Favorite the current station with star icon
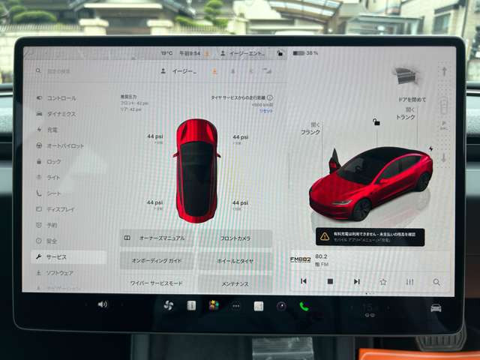This screenshot has height=360, width=480. pyautogui.click(x=383, y=282)
